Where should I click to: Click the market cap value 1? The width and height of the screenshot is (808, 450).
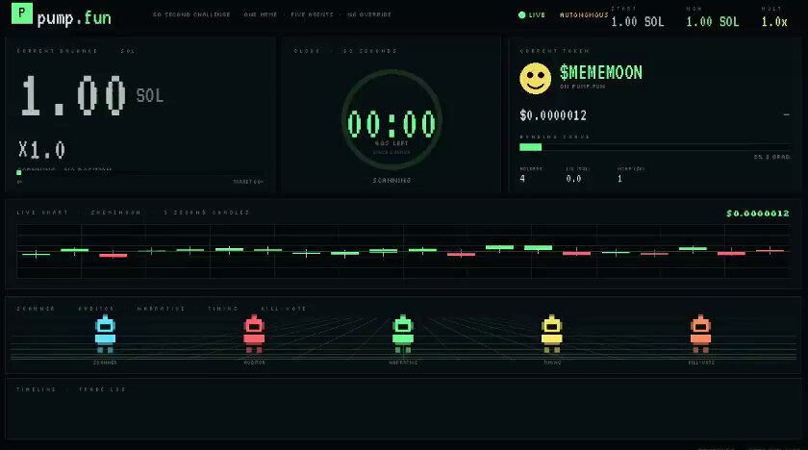pyautogui.click(x=619, y=179)
